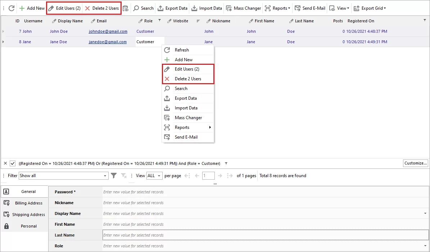Click the Add New button in the toolbar
This screenshot has height=252, width=430.
(x=32, y=8)
